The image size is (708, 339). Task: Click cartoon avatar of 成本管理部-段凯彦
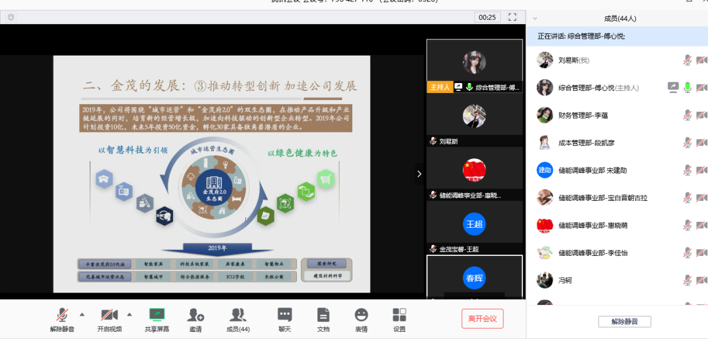pos(545,143)
